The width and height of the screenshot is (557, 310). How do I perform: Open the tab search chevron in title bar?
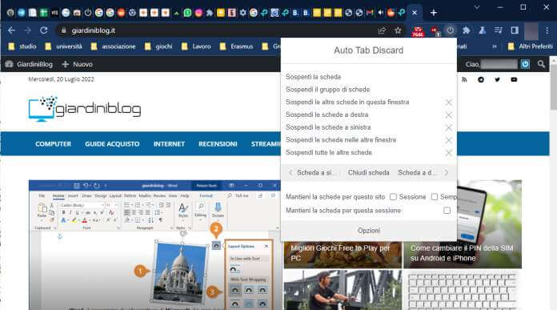tap(477, 7)
